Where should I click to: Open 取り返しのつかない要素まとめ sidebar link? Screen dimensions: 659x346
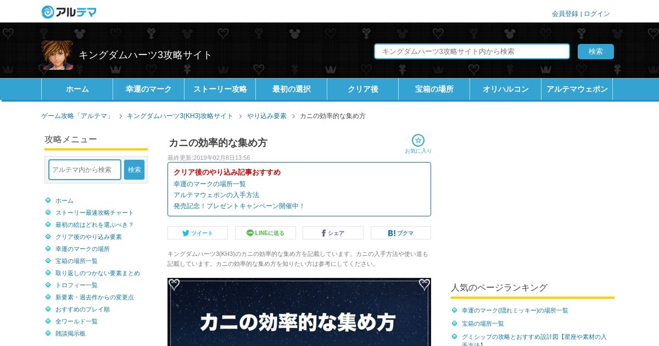98,273
